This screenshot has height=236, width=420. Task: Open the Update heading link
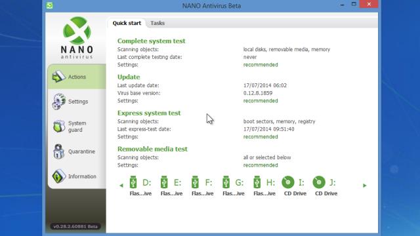(129, 77)
